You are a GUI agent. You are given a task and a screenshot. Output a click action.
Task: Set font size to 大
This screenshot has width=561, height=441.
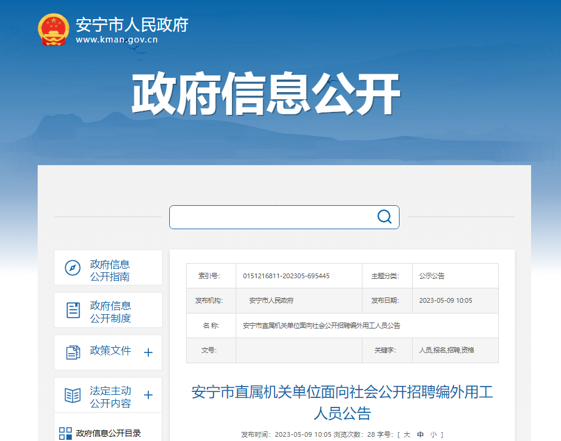tap(407, 434)
